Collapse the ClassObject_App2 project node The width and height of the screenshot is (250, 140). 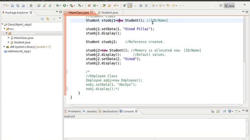(2, 24)
